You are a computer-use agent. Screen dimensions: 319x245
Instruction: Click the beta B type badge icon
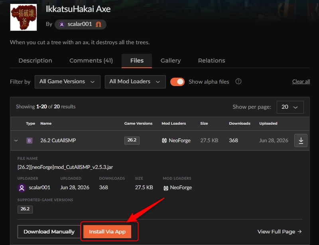point(29,141)
